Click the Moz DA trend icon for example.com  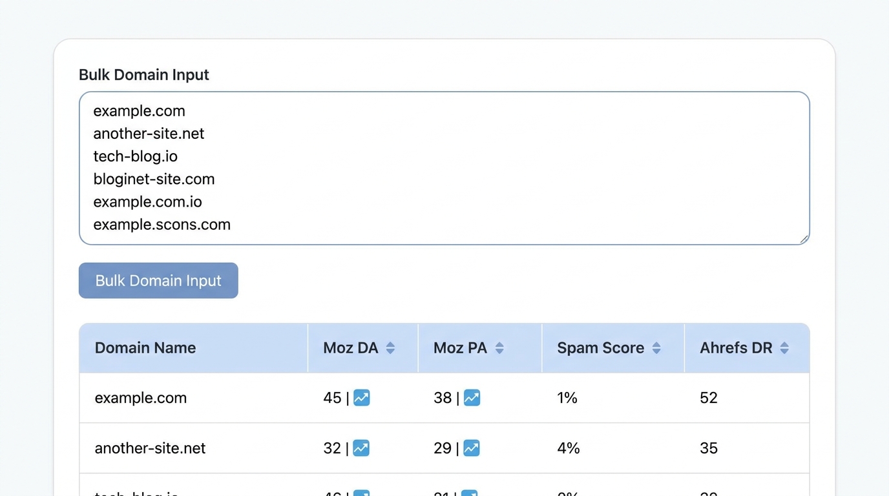(x=362, y=398)
